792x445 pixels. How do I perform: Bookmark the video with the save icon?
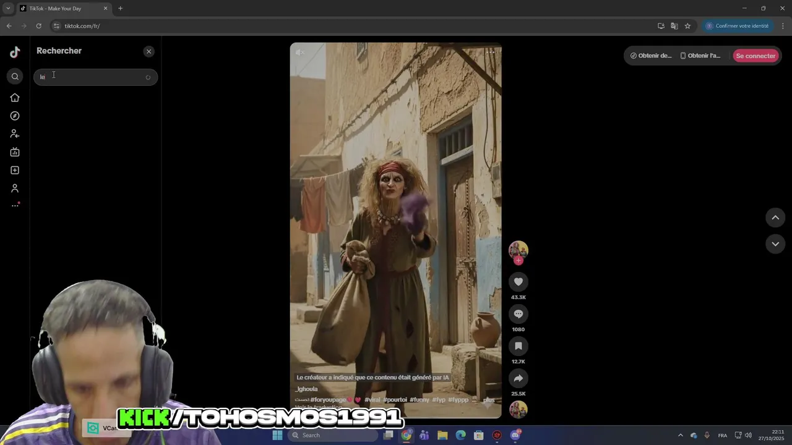[x=519, y=346]
